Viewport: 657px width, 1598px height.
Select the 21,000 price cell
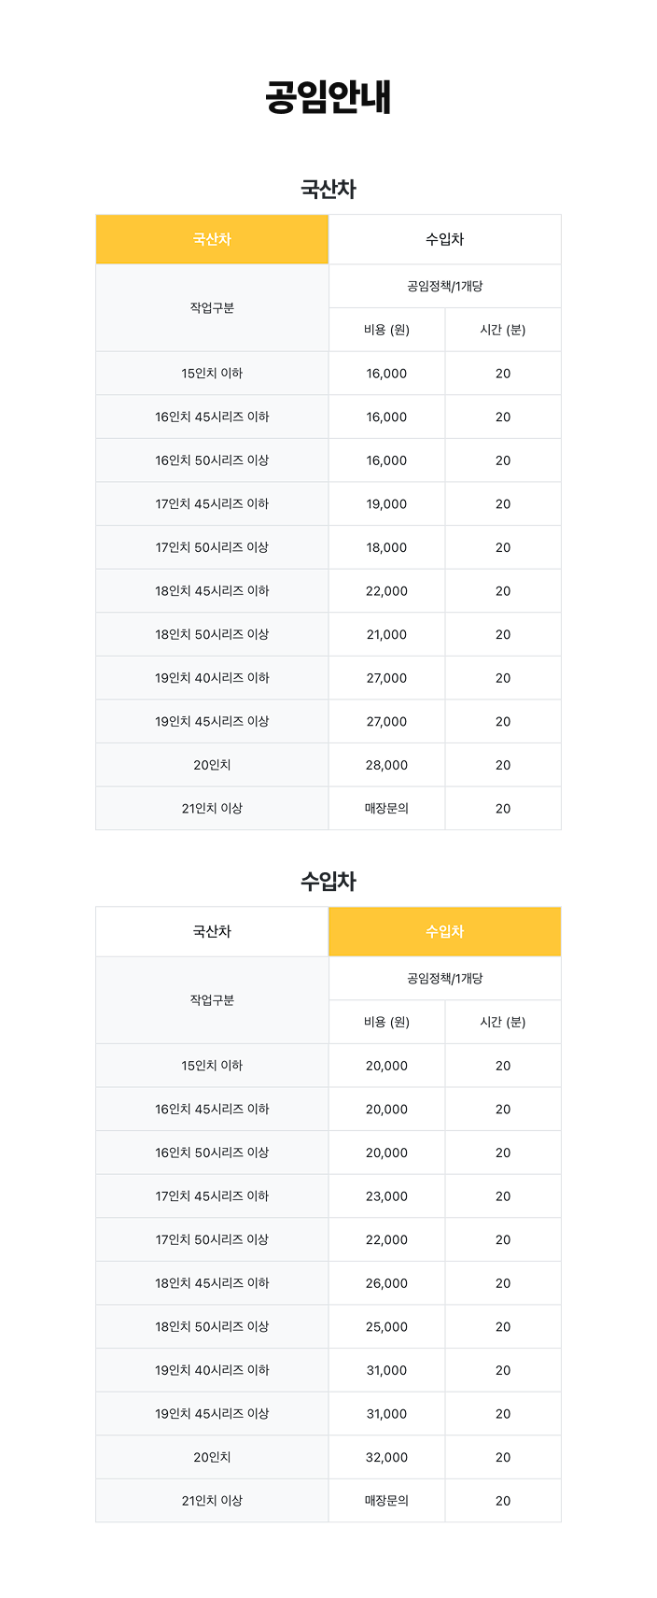[386, 634]
